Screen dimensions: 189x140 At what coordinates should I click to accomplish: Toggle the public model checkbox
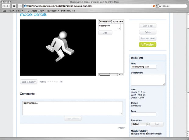(x=132, y=134)
